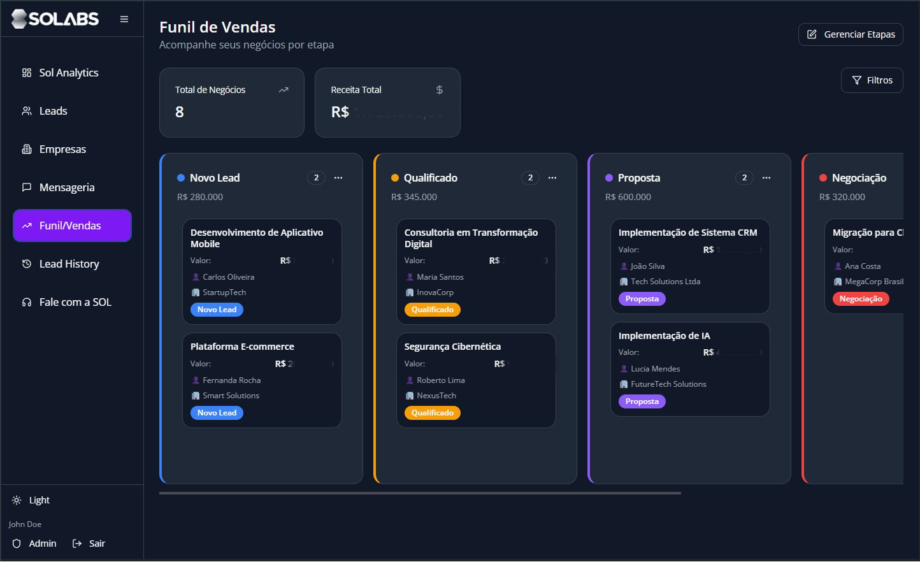920x562 pixels.
Task: Toggle the Light theme switch
Action: tap(31, 500)
